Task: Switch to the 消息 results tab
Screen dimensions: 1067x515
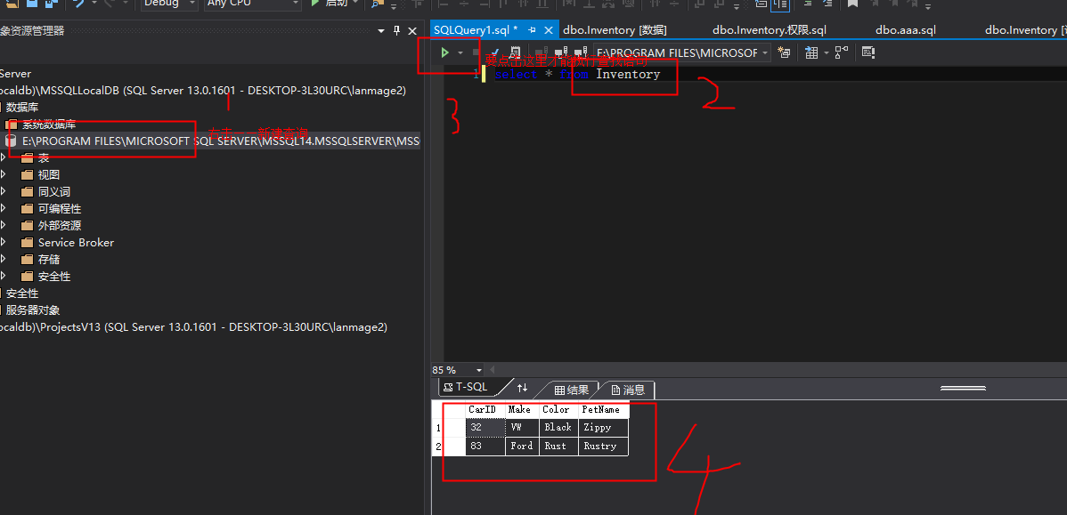Action: [x=629, y=389]
